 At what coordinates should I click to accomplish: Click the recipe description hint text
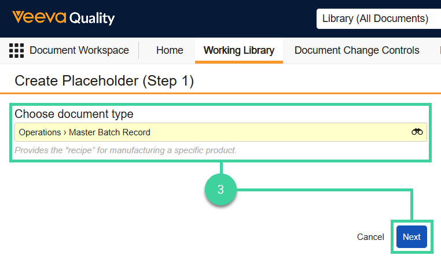[x=126, y=150]
